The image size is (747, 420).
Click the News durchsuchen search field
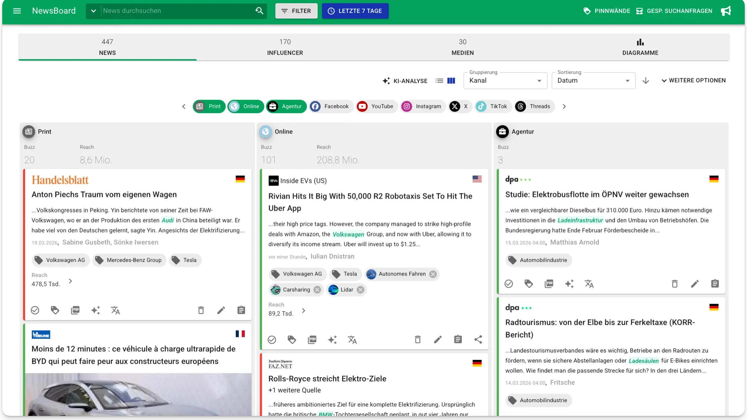[x=177, y=11]
